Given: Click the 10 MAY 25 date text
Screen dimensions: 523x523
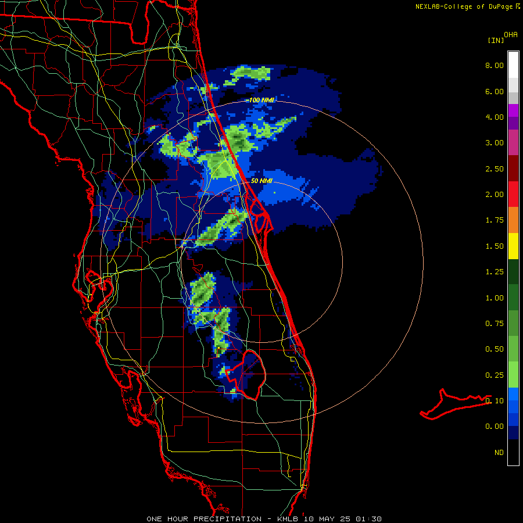Looking at the screenshot, I should click(x=328, y=519).
